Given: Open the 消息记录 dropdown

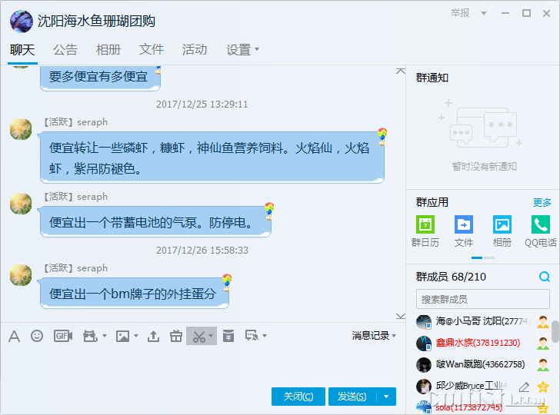Looking at the screenshot, I should click(374, 335).
